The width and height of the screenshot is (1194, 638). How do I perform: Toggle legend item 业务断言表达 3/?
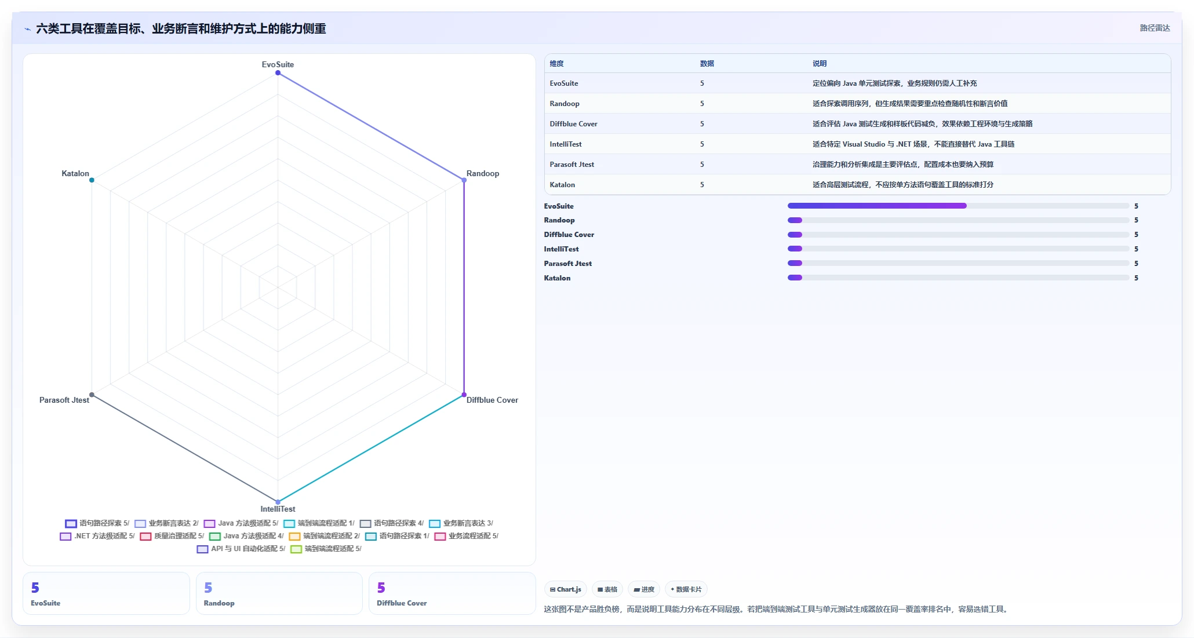pos(461,523)
